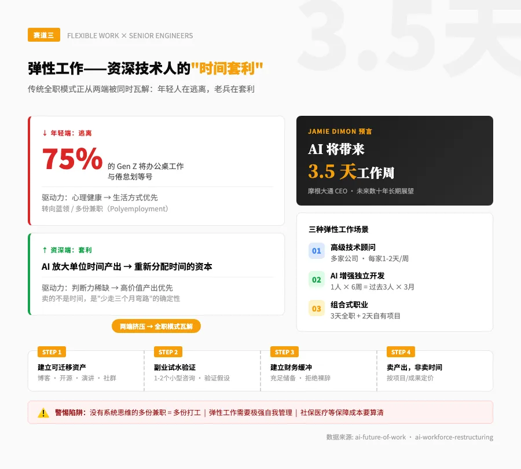Click the STEP 2 orange tag

click(168, 352)
